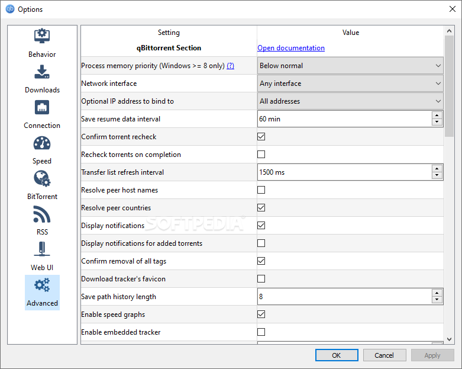Switch to Web UI tab label
This screenshot has height=369, width=462.
pyautogui.click(x=42, y=268)
